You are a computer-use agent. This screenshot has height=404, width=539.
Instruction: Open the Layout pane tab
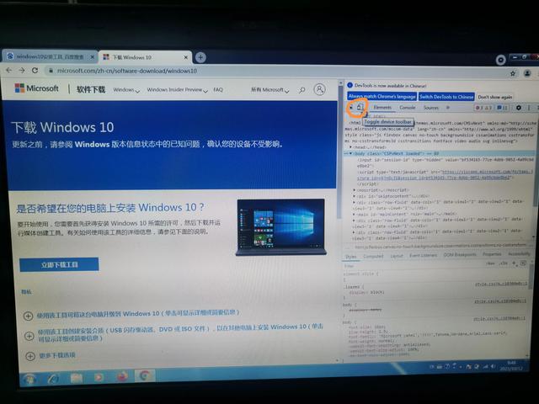[397, 256]
